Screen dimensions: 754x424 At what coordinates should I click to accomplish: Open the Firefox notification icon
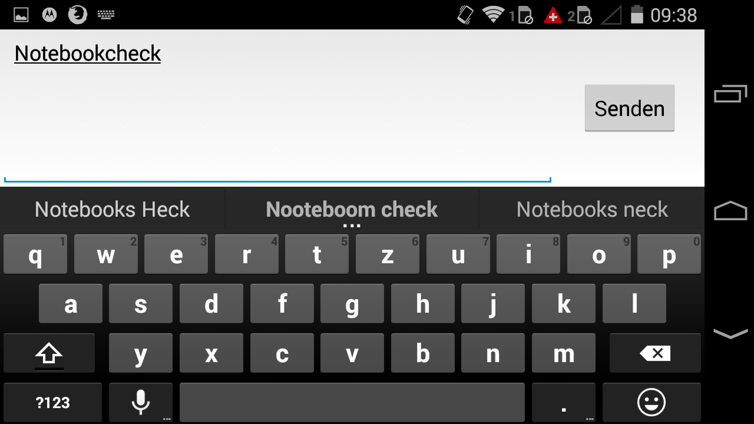tap(78, 15)
